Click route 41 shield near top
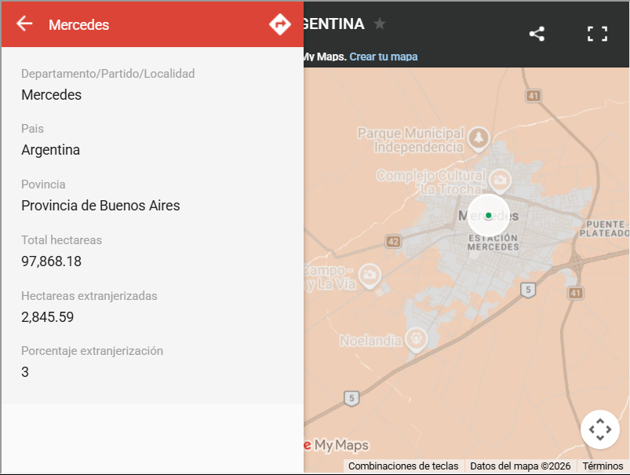Viewport: 630px width, 475px height. 533,96
